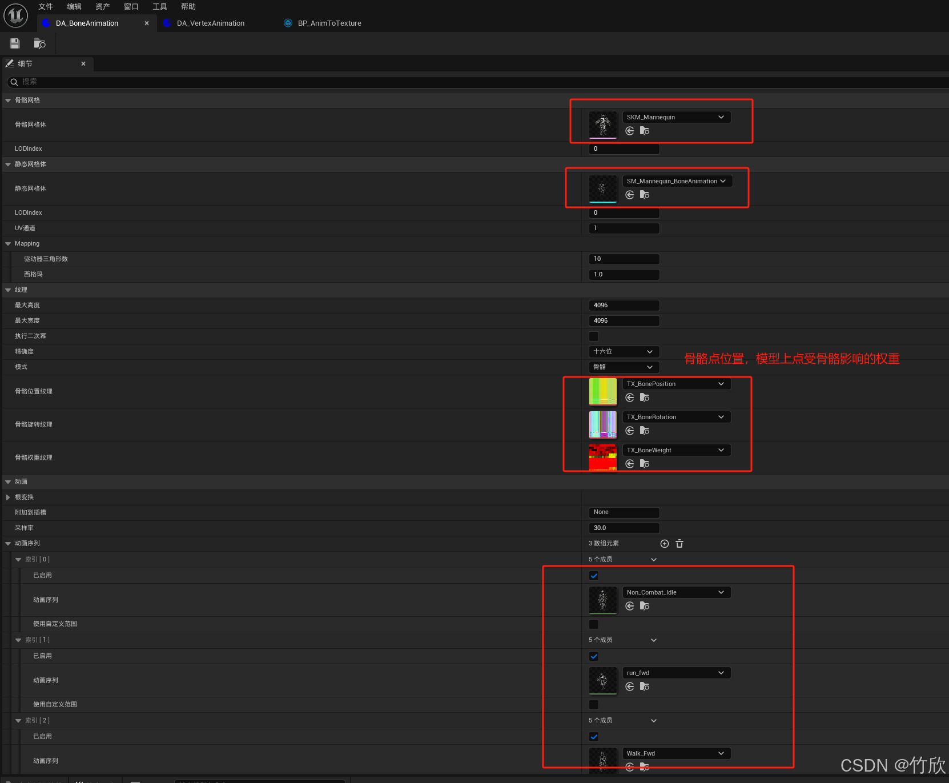Close the 细节 panel tab
This screenshot has width=949, height=783.
pyautogui.click(x=83, y=63)
